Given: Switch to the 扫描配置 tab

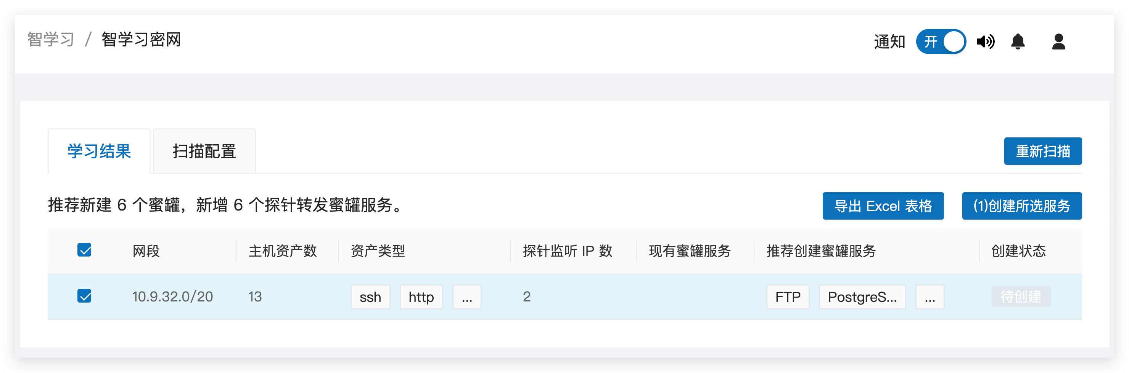Looking at the screenshot, I should tap(204, 151).
